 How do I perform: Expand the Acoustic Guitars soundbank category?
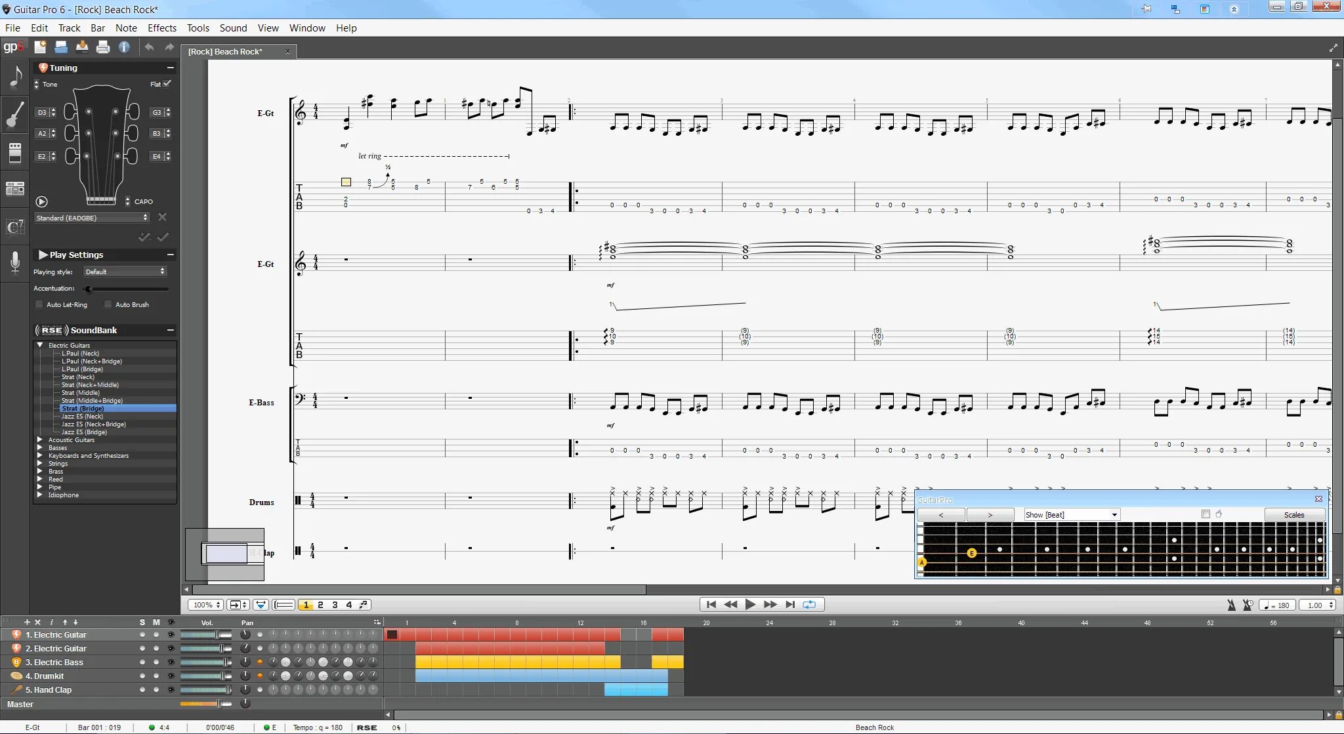40,440
